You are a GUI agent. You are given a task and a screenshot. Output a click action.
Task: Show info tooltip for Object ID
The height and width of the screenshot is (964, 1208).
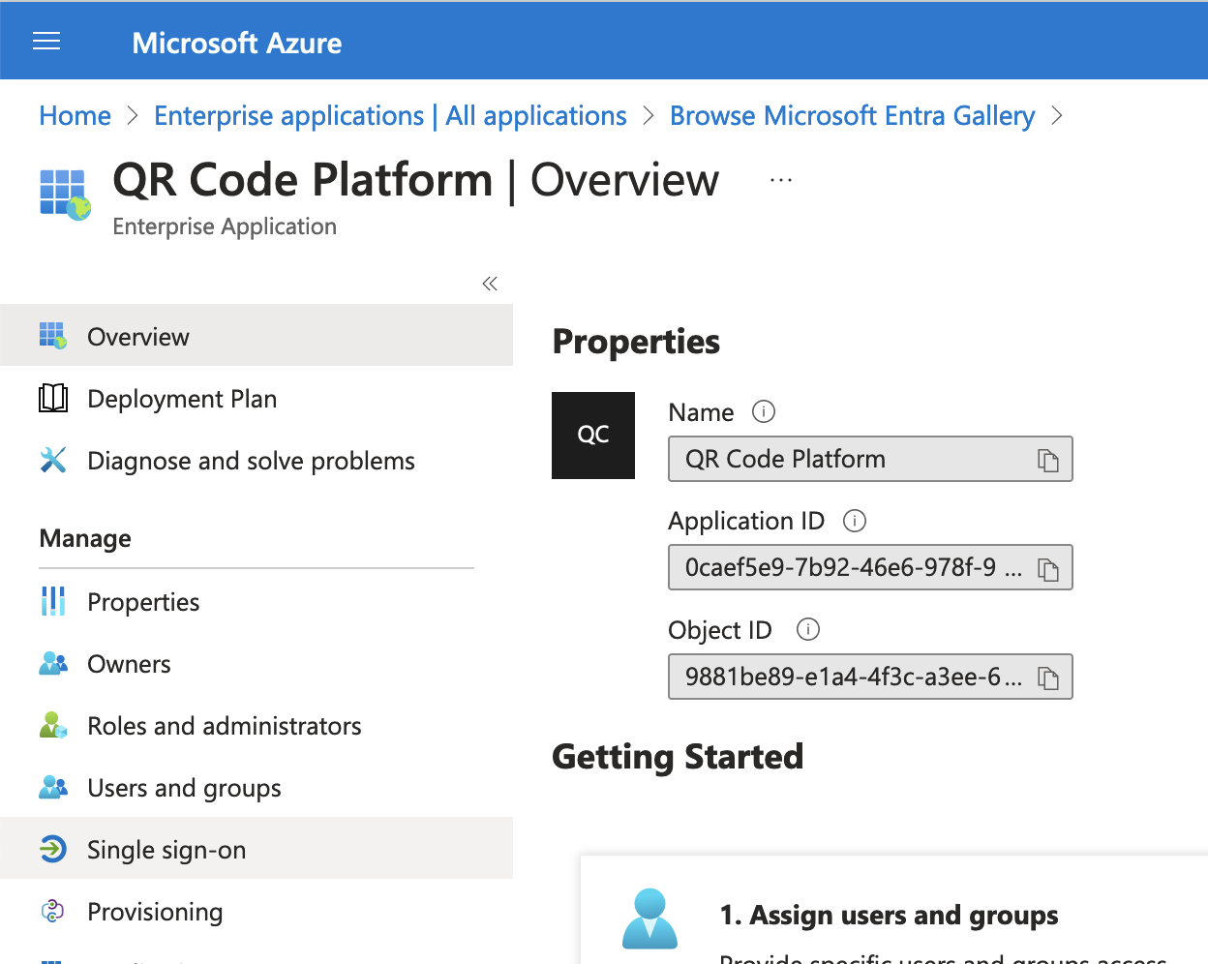coord(808,629)
